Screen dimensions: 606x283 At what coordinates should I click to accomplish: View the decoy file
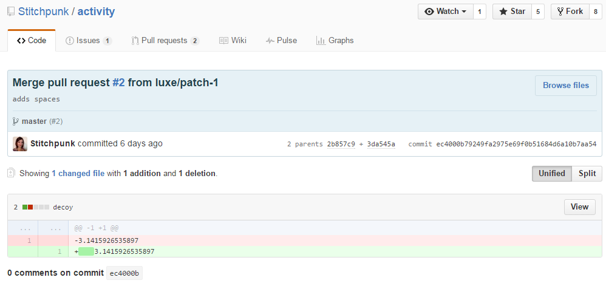click(x=579, y=207)
